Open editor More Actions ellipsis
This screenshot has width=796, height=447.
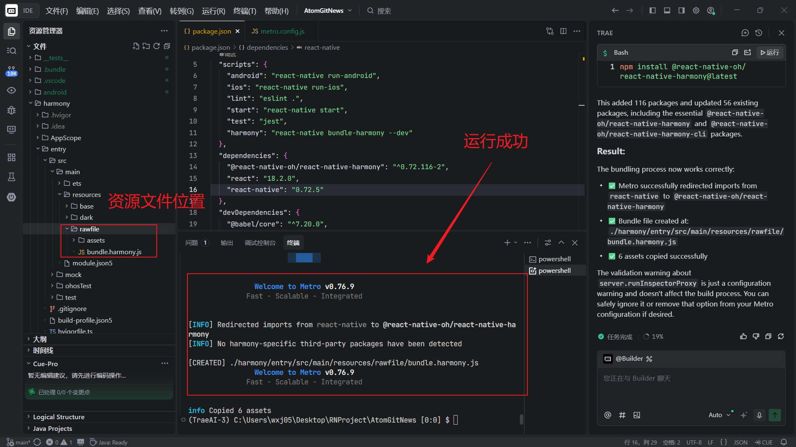577,31
